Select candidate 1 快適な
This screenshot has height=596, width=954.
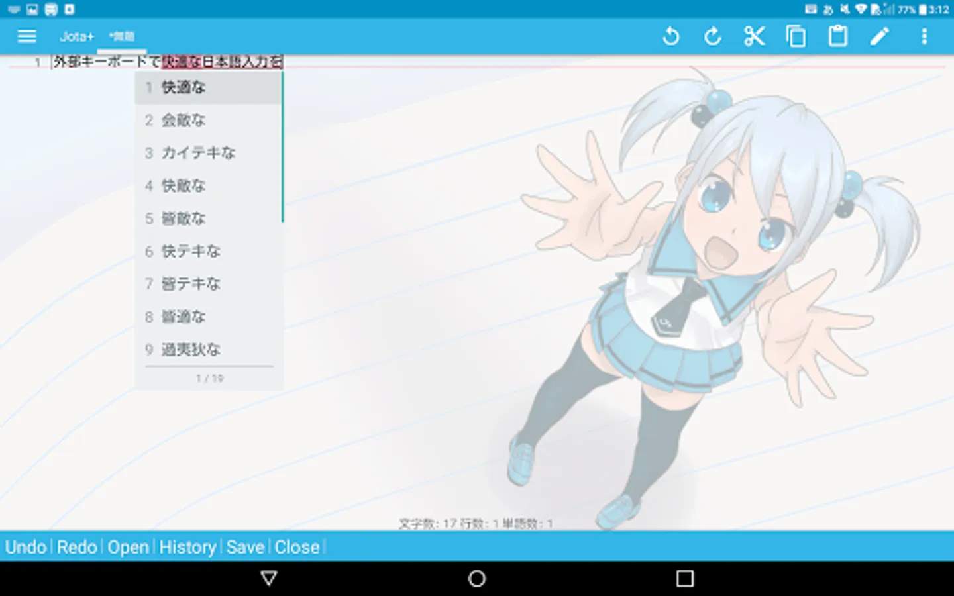[209, 87]
